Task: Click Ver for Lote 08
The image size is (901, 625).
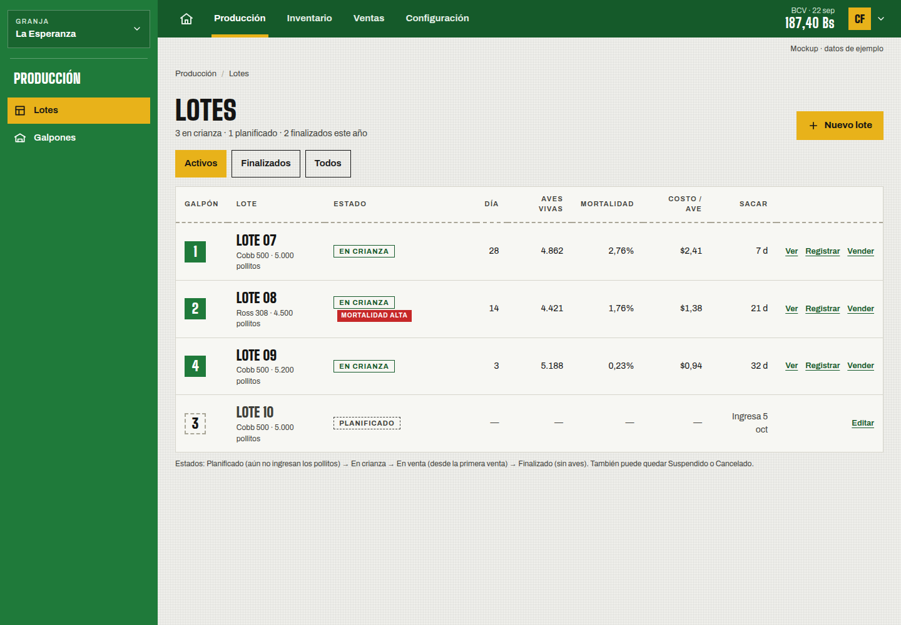Action: coord(792,309)
